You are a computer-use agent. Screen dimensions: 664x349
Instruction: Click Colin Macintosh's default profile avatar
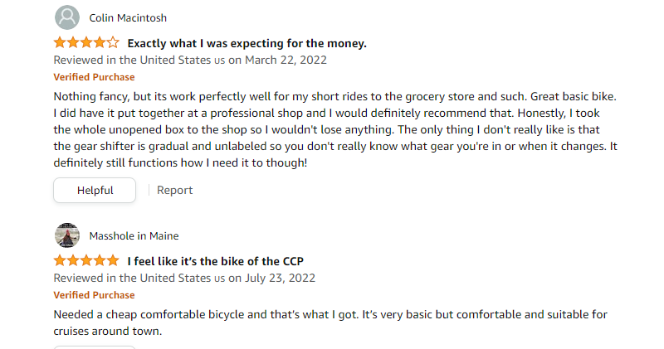67,17
